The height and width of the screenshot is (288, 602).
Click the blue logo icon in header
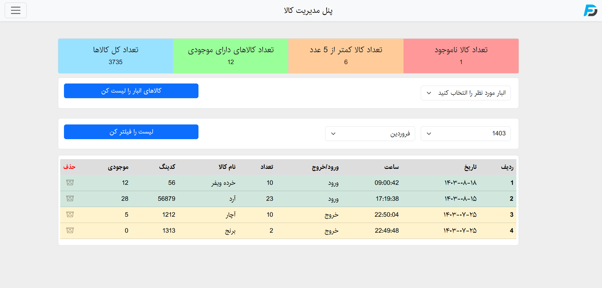pos(590,10)
